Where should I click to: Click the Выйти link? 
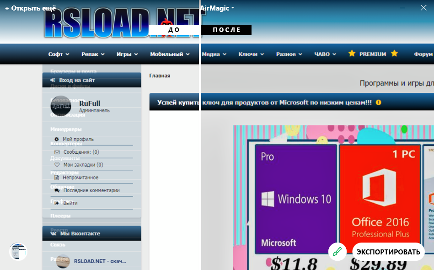70,203
